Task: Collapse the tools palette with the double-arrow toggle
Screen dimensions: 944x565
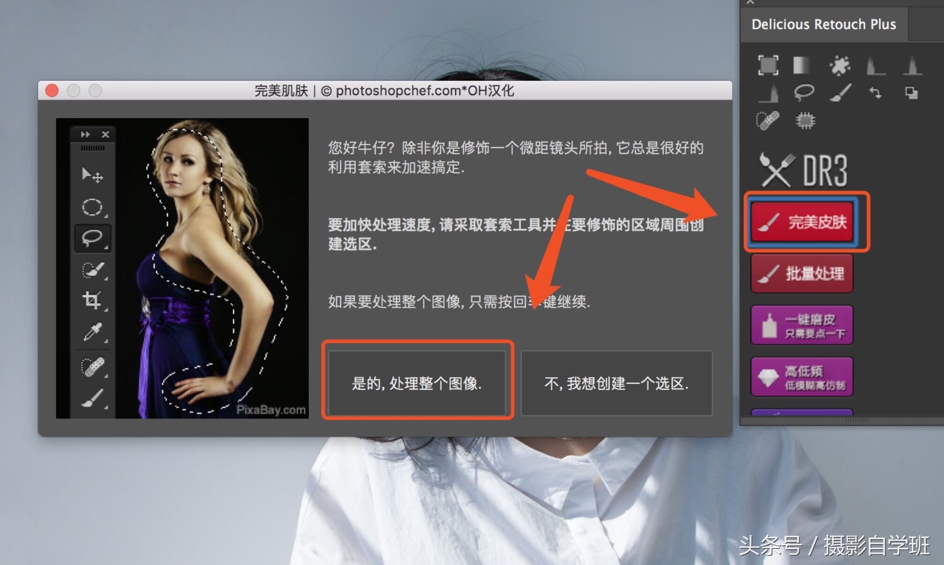Action: click(x=86, y=134)
